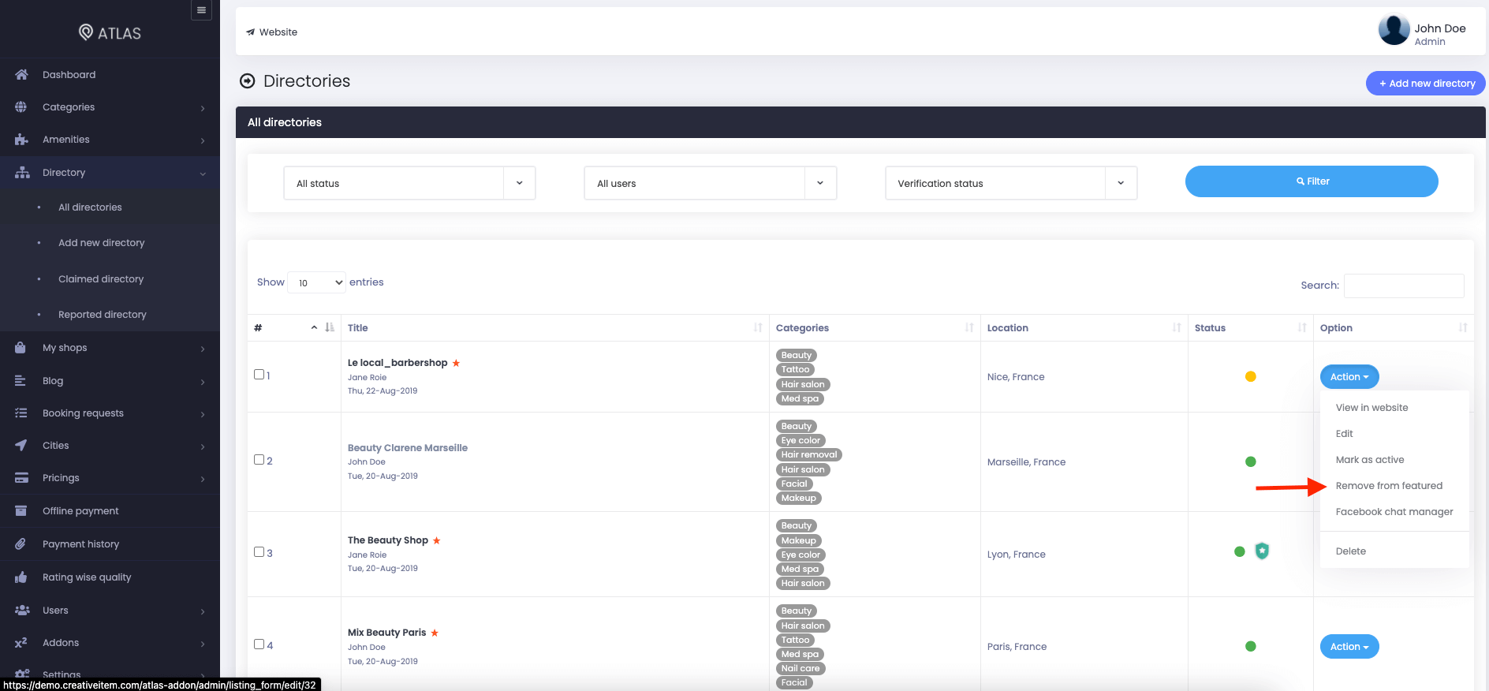Click the Rating wise quality thumbs-up icon
This screenshot has height=691, width=1489.
21,577
